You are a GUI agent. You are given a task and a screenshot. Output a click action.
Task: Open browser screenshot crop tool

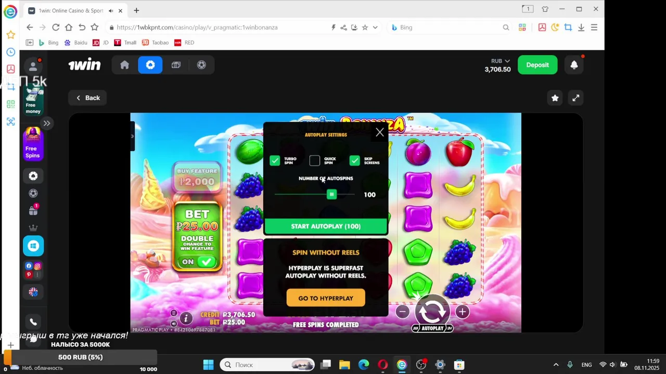(568, 28)
